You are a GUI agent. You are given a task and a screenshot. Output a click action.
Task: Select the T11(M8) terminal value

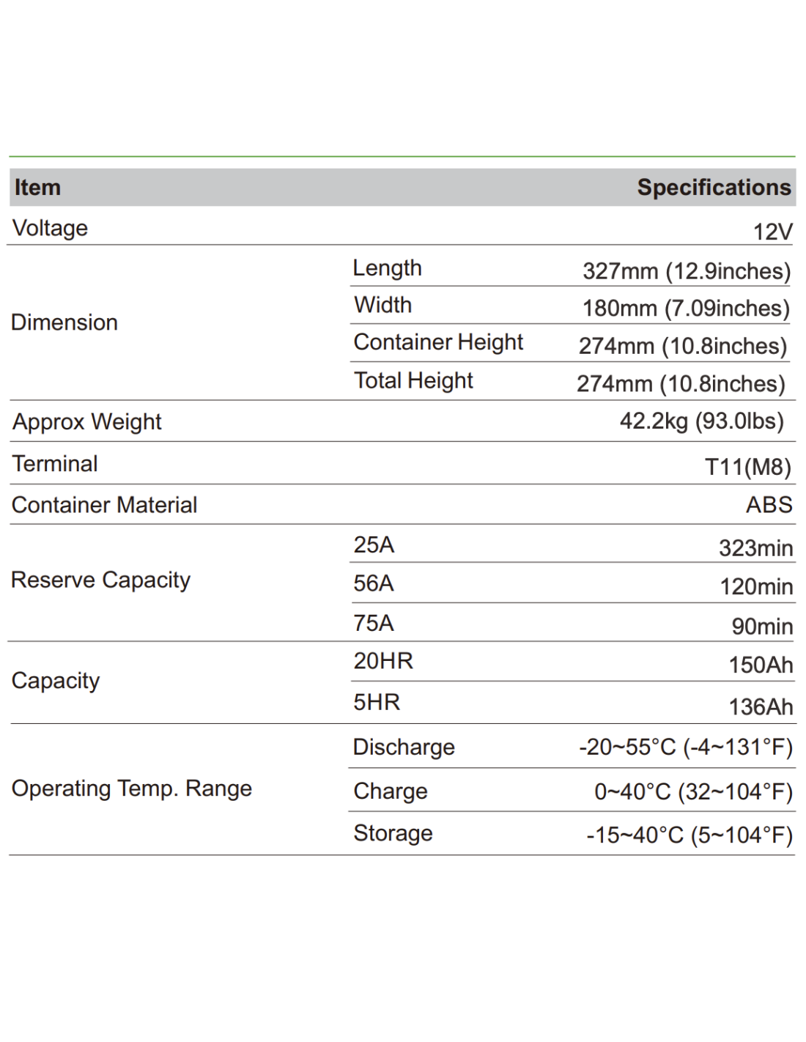click(747, 467)
